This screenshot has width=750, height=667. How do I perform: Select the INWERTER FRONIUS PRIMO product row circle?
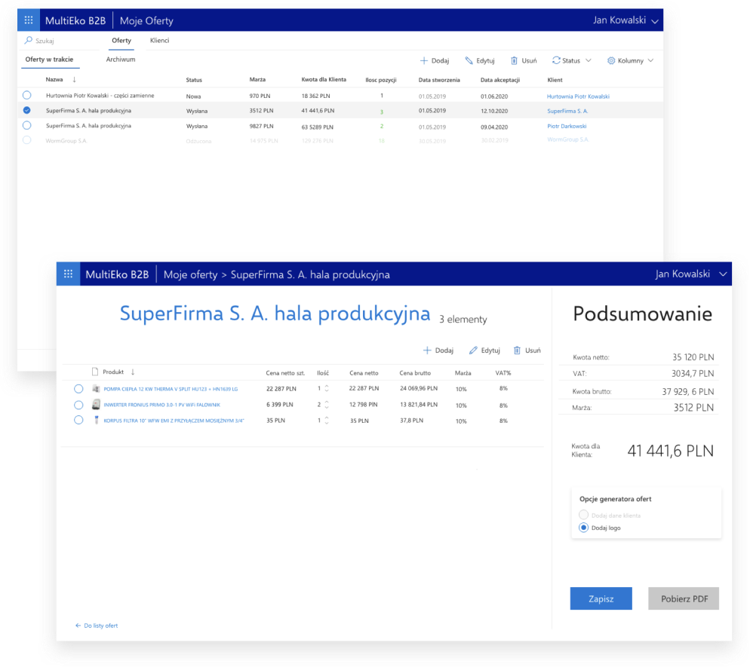[x=78, y=405]
